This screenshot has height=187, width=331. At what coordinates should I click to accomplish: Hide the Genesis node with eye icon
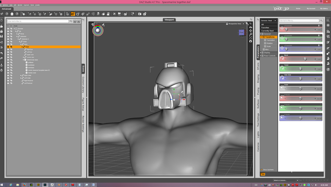[x=8, y=28]
